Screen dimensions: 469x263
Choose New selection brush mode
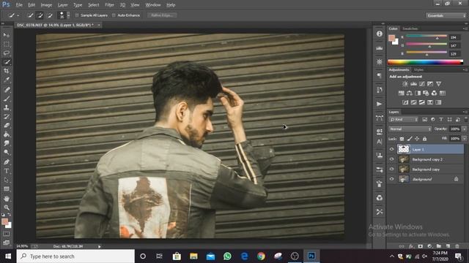click(x=30, y=15)
